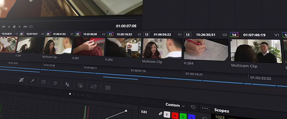Toggle the red R channel button
This screenshot has width=287, height=119.
click(175, 116)
